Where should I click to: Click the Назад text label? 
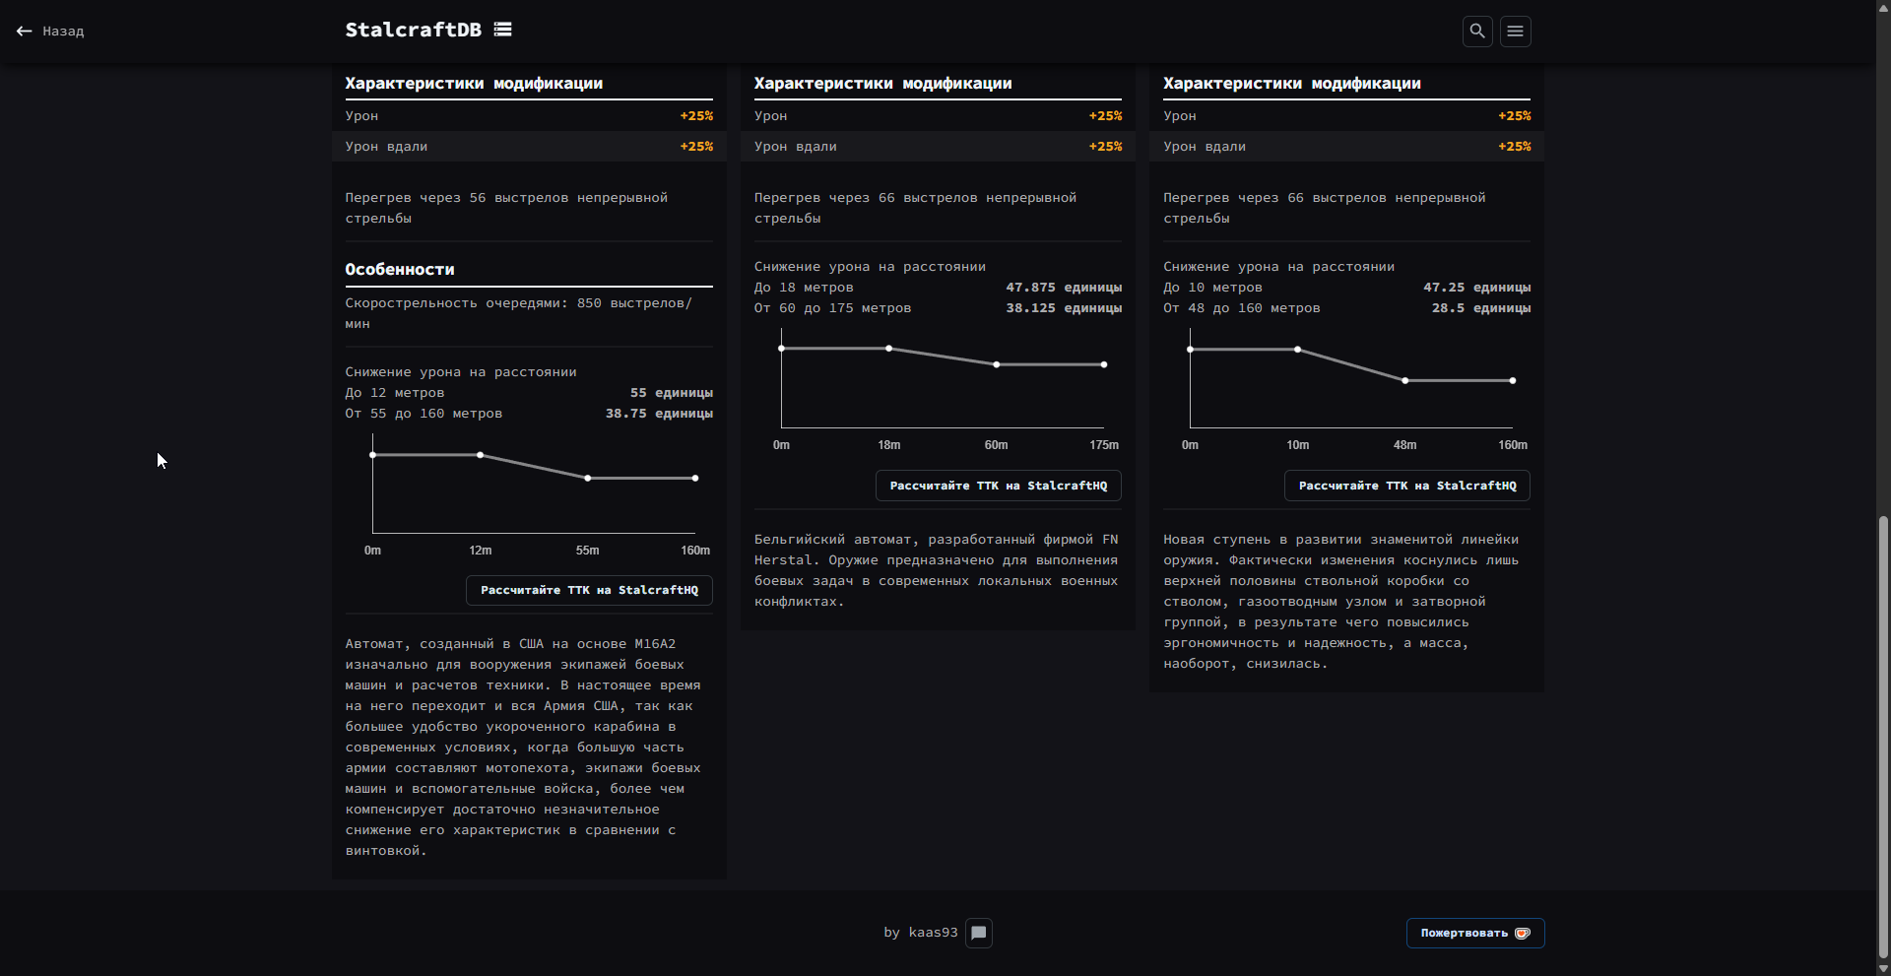click(x=63, y=32)
